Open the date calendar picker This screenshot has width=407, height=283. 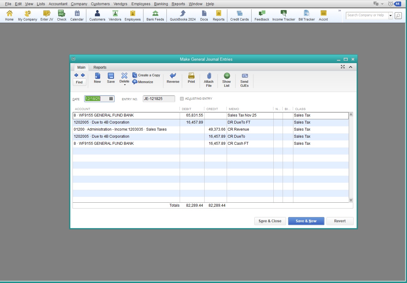click(111, 99)
